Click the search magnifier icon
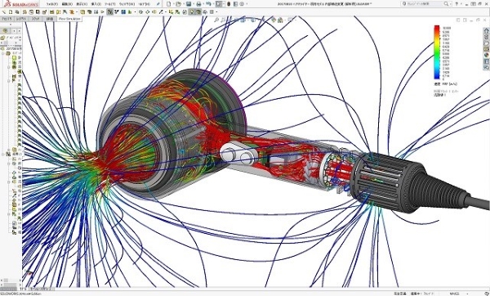Image resolution: width=490 pixels, height=296 pixels. pyautogui.click(x=446, y=4)
